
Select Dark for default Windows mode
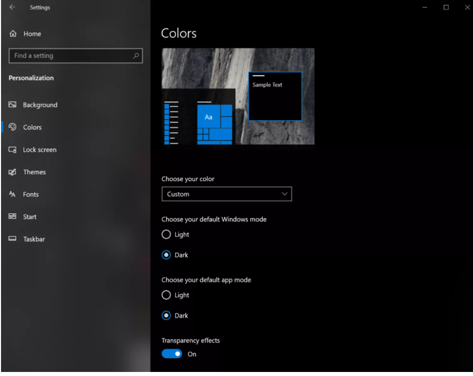pos(166,255)
